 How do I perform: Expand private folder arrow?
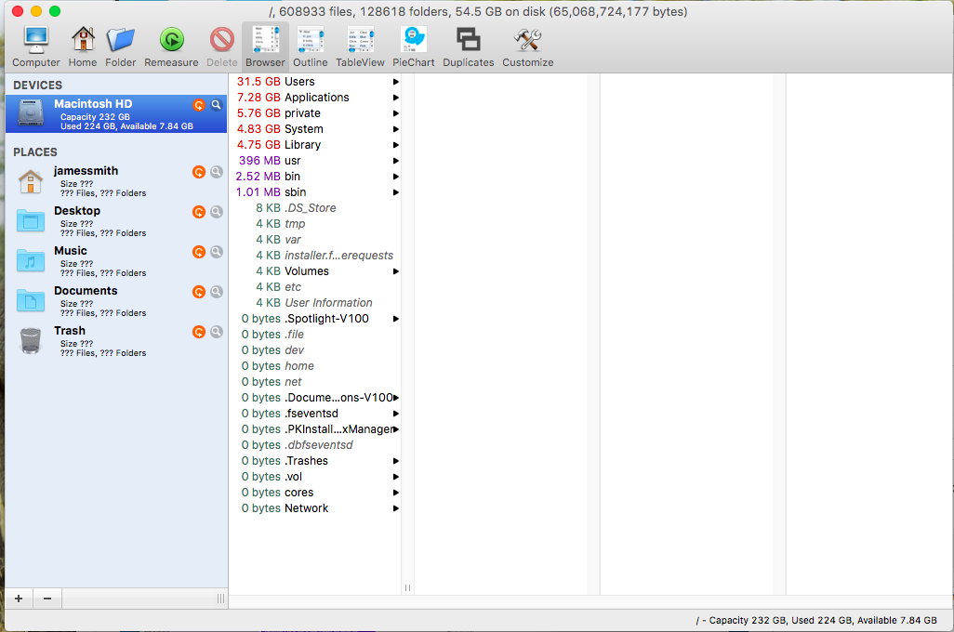(395, 113)
